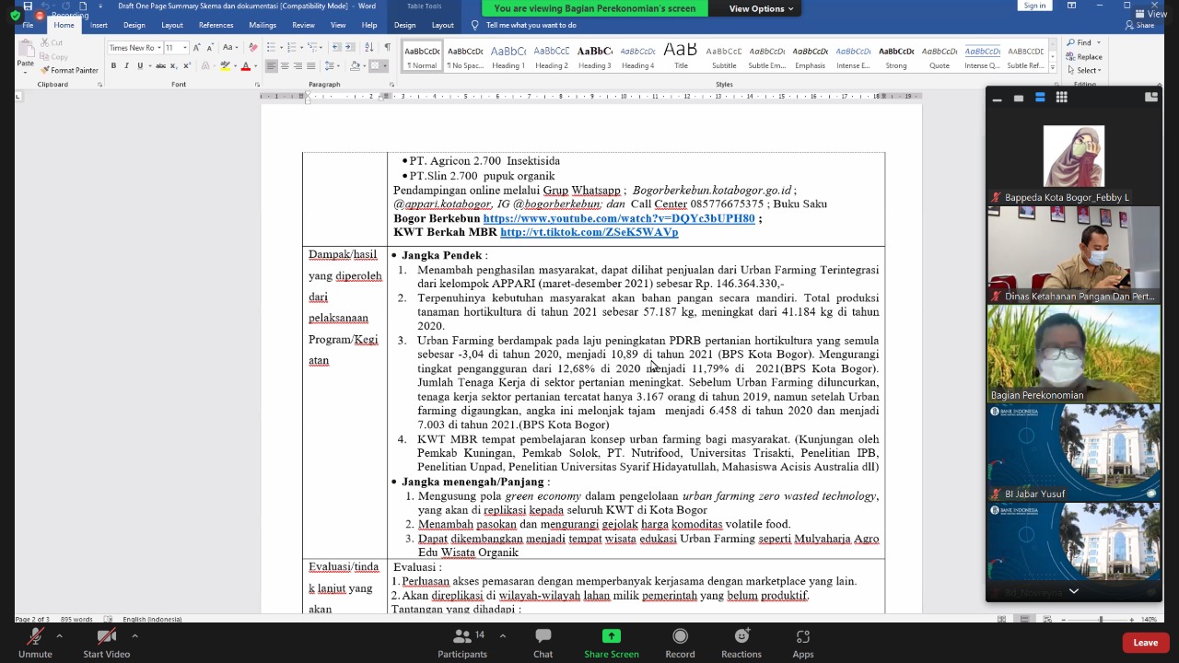1179x663 pixels.
Task: Clear all formatting icon
Action: (252, 48)
